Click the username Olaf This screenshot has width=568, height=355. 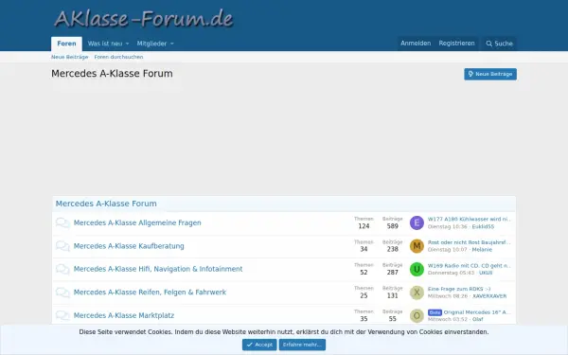(478, 319)
